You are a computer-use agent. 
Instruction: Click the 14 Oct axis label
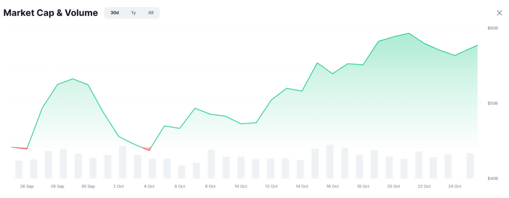(x=302, y=186)
